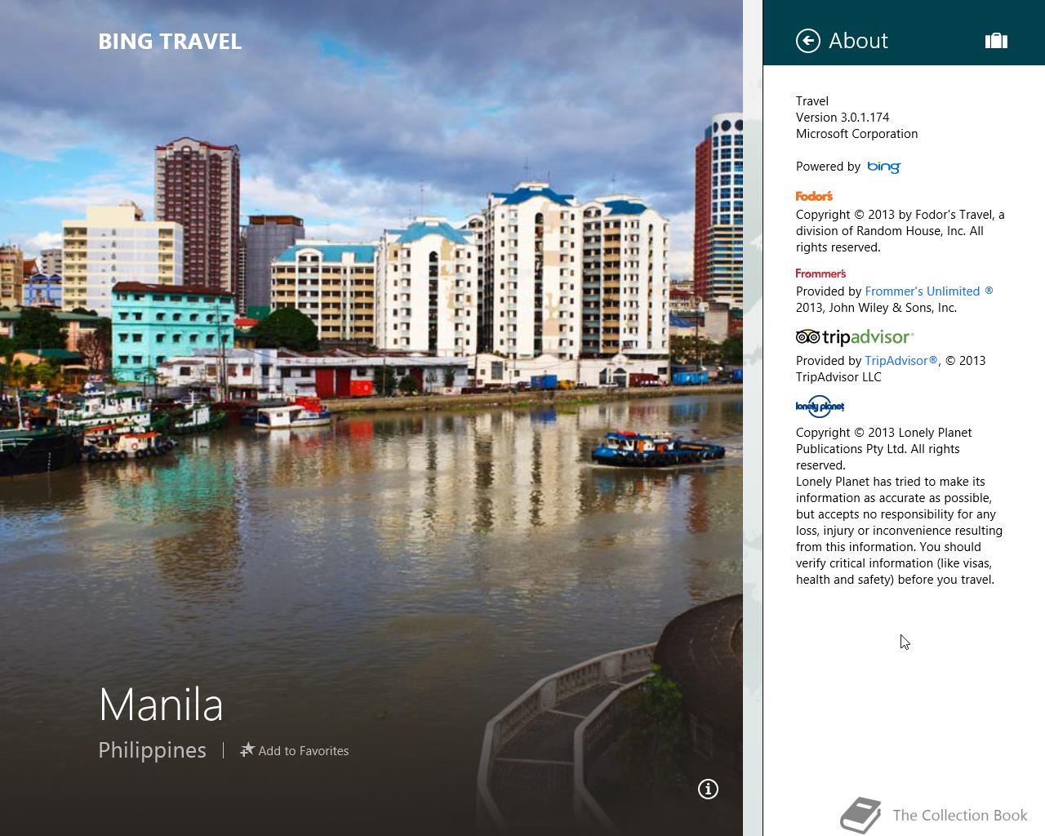Open the TripAdvisor® link
1045x836 pixels.
pyautogui.click(x=900, y=361)
